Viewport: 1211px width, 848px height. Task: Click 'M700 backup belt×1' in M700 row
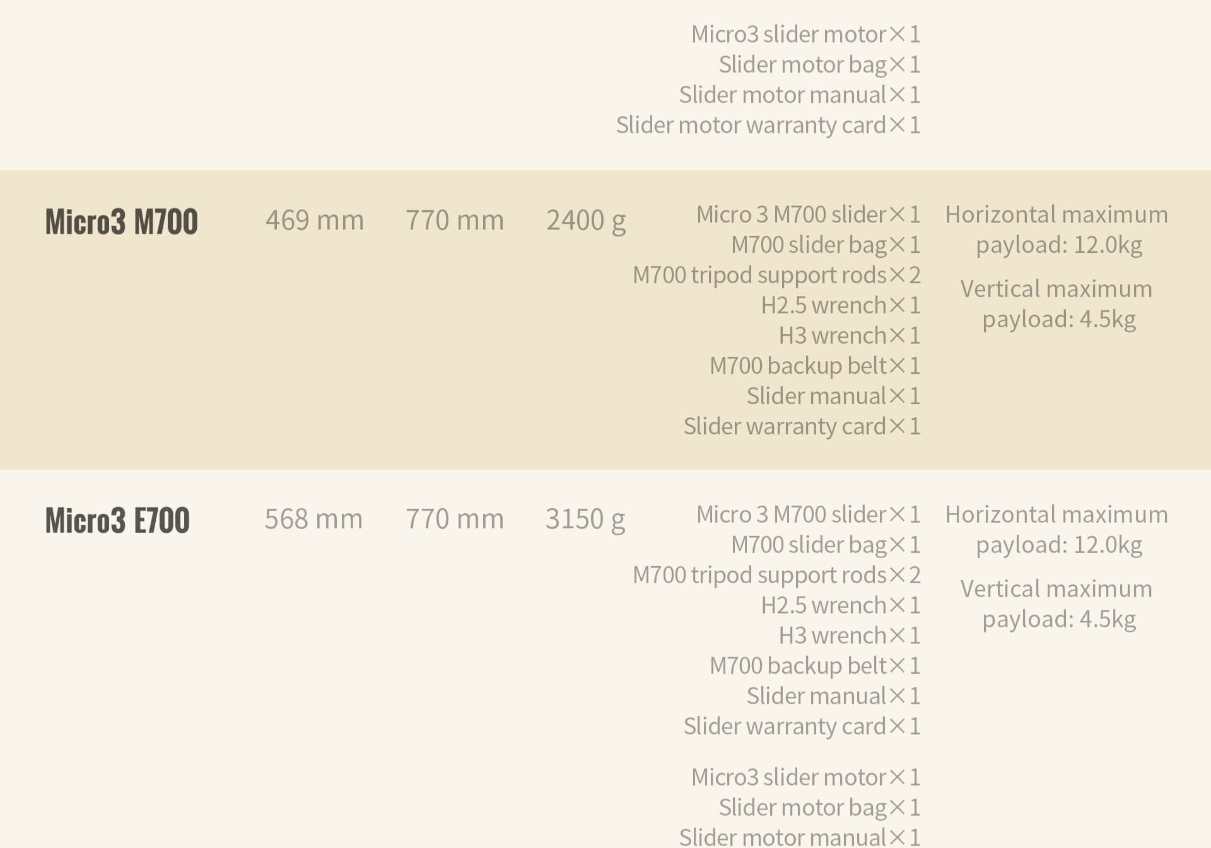(x=815, y=366)
